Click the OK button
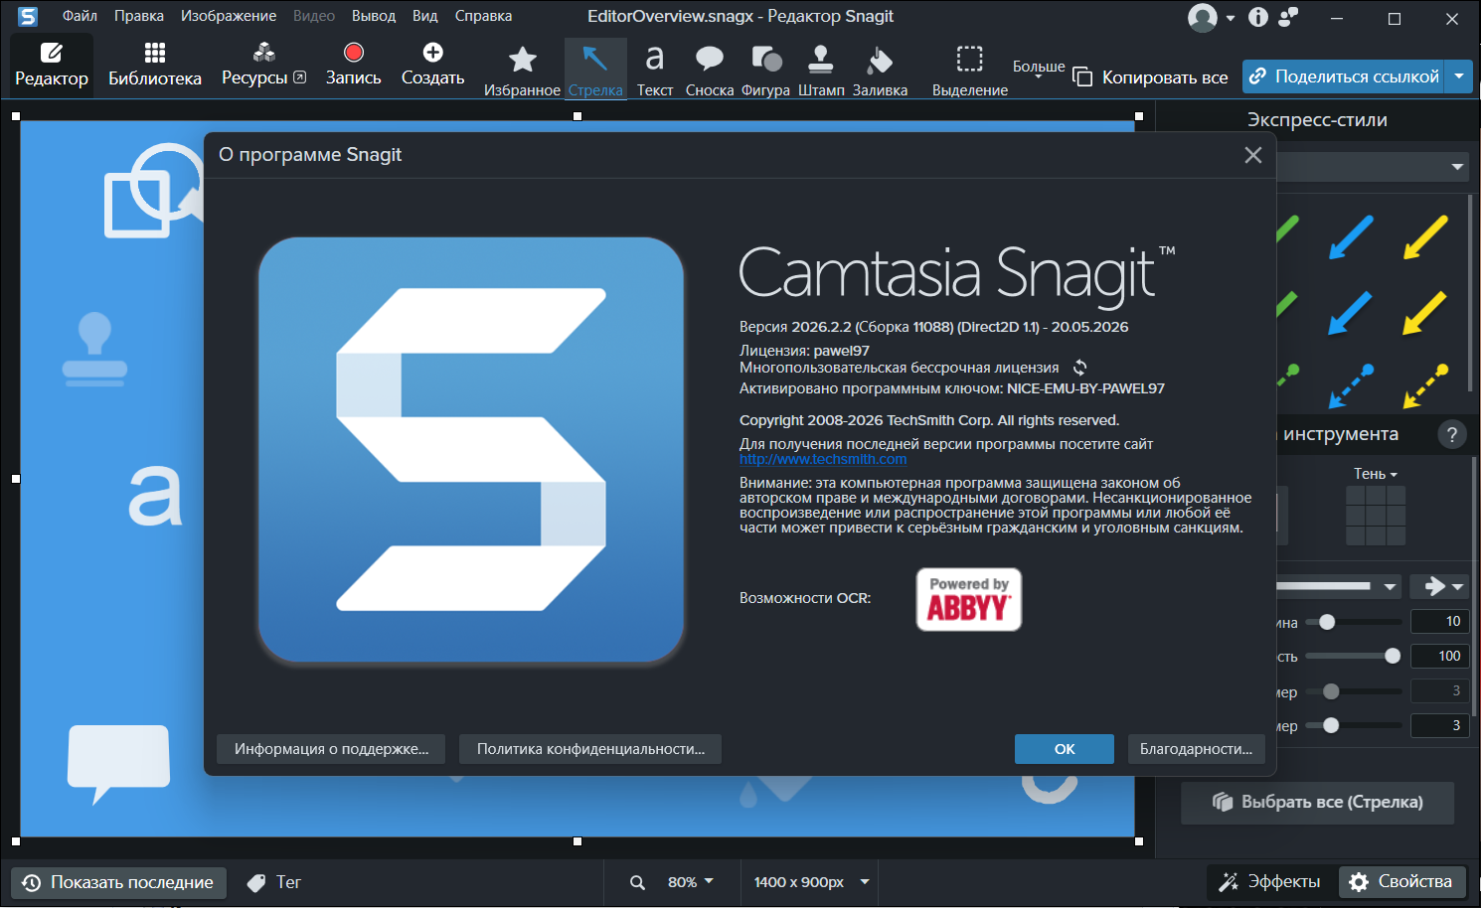The height and width of the screenshot is (908, 1481). pyautogui.click(x=1065, y=749)
